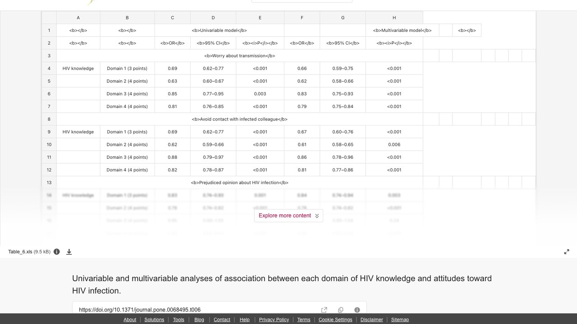This screenshot has width=577, height=324.
Task: Open the About footer link
Action: [130, 319]
